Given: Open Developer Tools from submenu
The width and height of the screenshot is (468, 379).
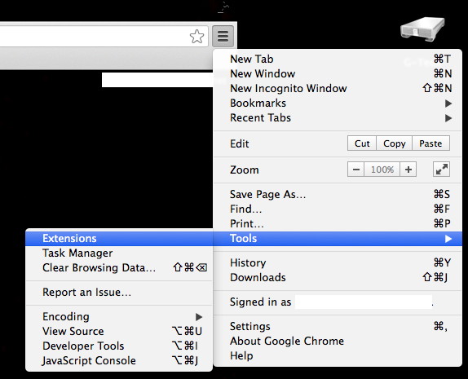Looking at the screenshot, I should [119, 346].
